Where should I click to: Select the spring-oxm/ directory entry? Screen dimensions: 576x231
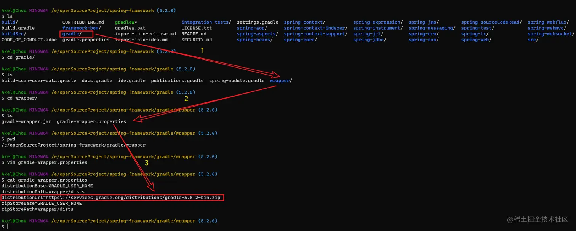click(x=424, y=40)
